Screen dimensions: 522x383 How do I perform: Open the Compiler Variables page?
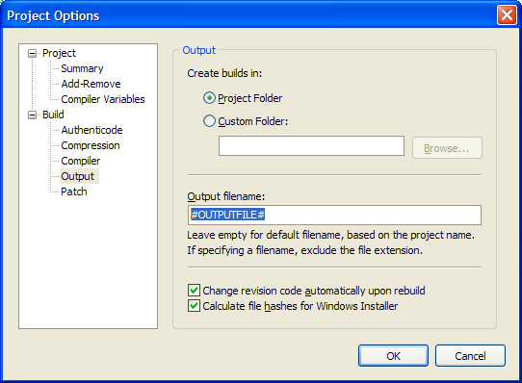pos(103,99)
